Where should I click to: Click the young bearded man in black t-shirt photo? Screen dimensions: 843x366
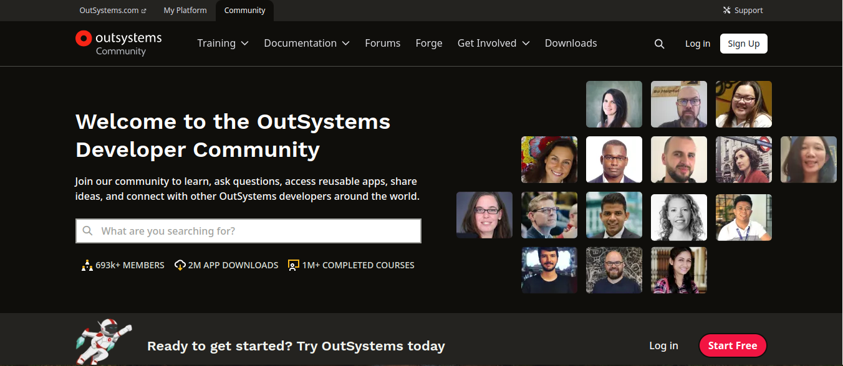[x=549, y=270]
